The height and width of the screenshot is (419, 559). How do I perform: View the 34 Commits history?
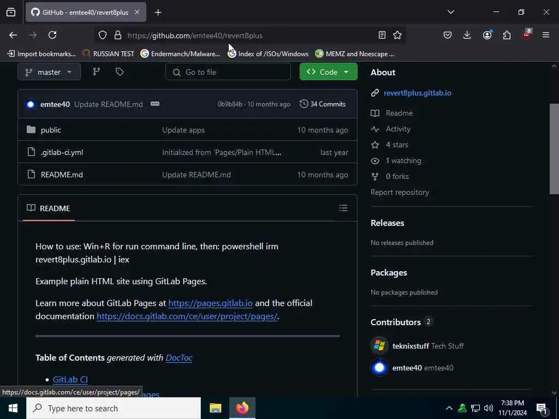[x=323, y=104]
